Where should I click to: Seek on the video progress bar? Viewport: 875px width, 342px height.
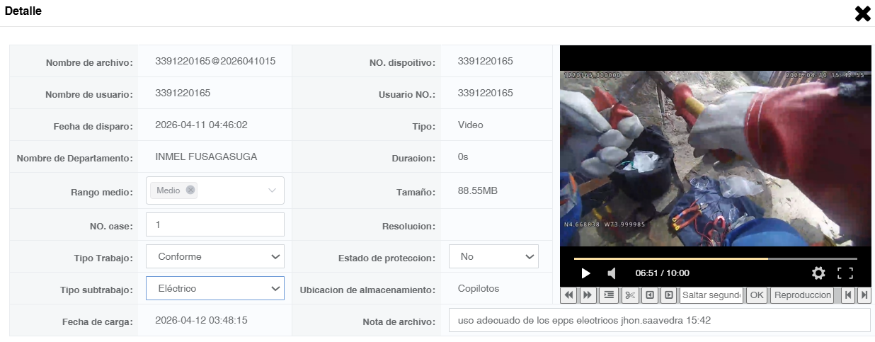(x=715, y=258)
